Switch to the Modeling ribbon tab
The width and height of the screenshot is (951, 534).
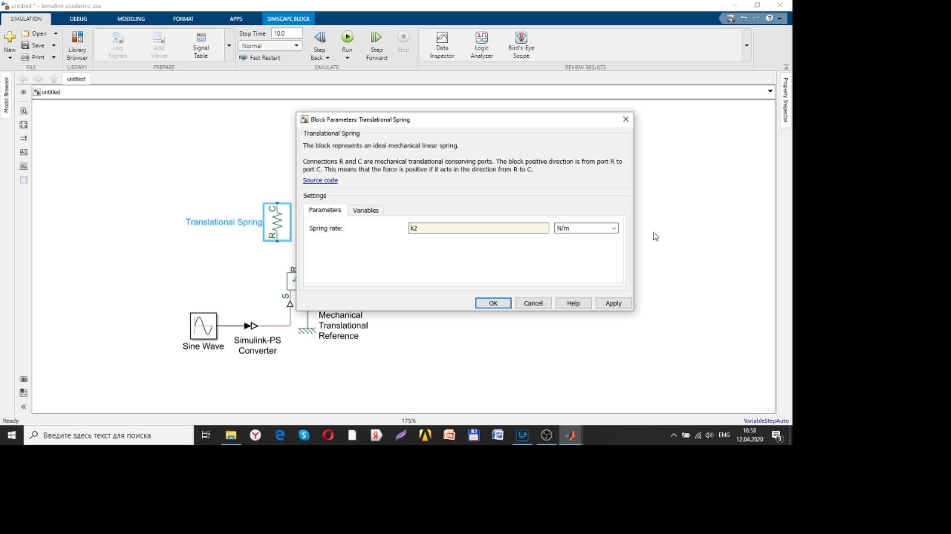[131, 19]
